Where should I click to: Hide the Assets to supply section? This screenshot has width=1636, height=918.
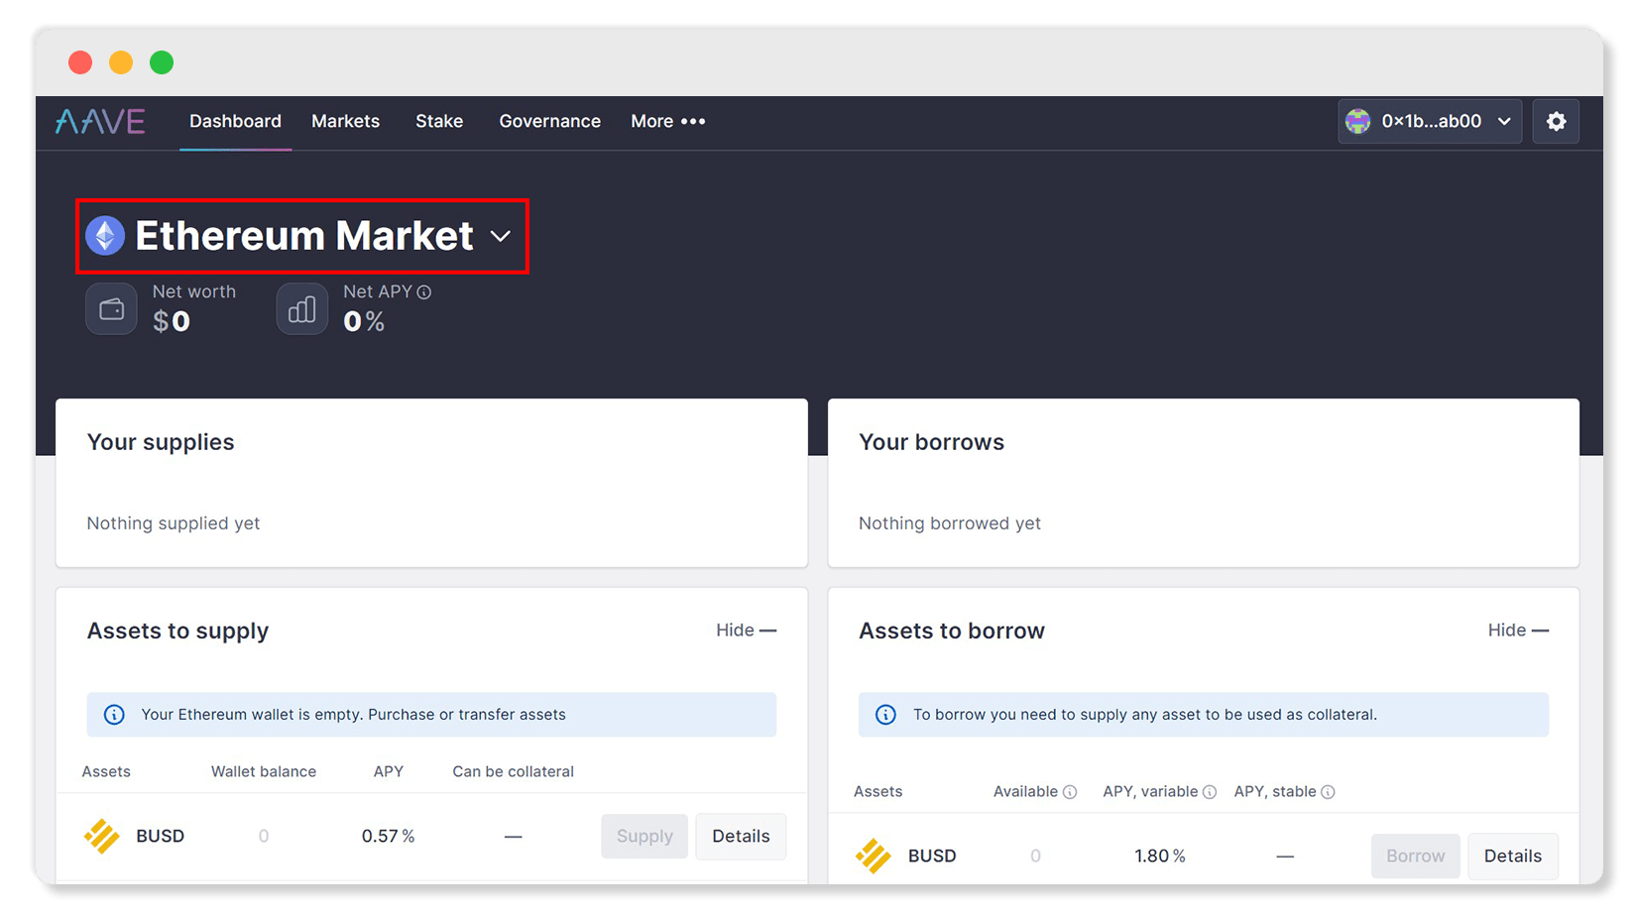(x=746, y=631)
